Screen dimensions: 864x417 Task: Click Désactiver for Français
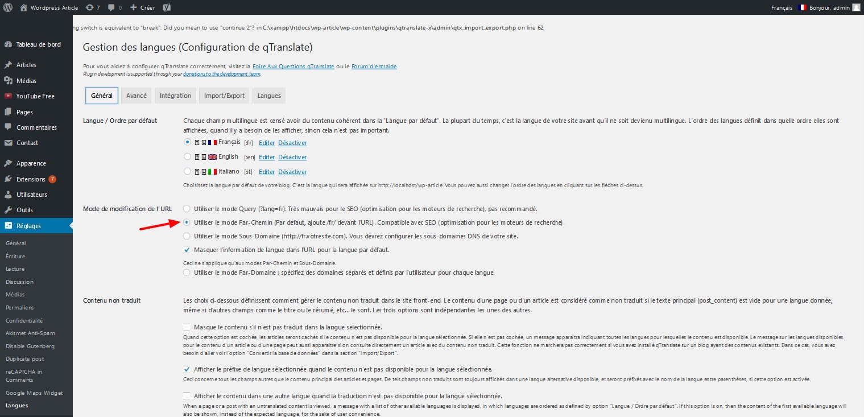point(292,143)
